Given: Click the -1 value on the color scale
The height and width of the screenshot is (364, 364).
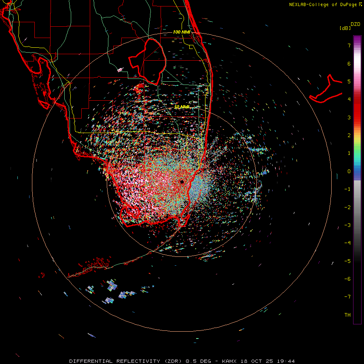Looking at the screenshot, I should (x=347, y=189).
